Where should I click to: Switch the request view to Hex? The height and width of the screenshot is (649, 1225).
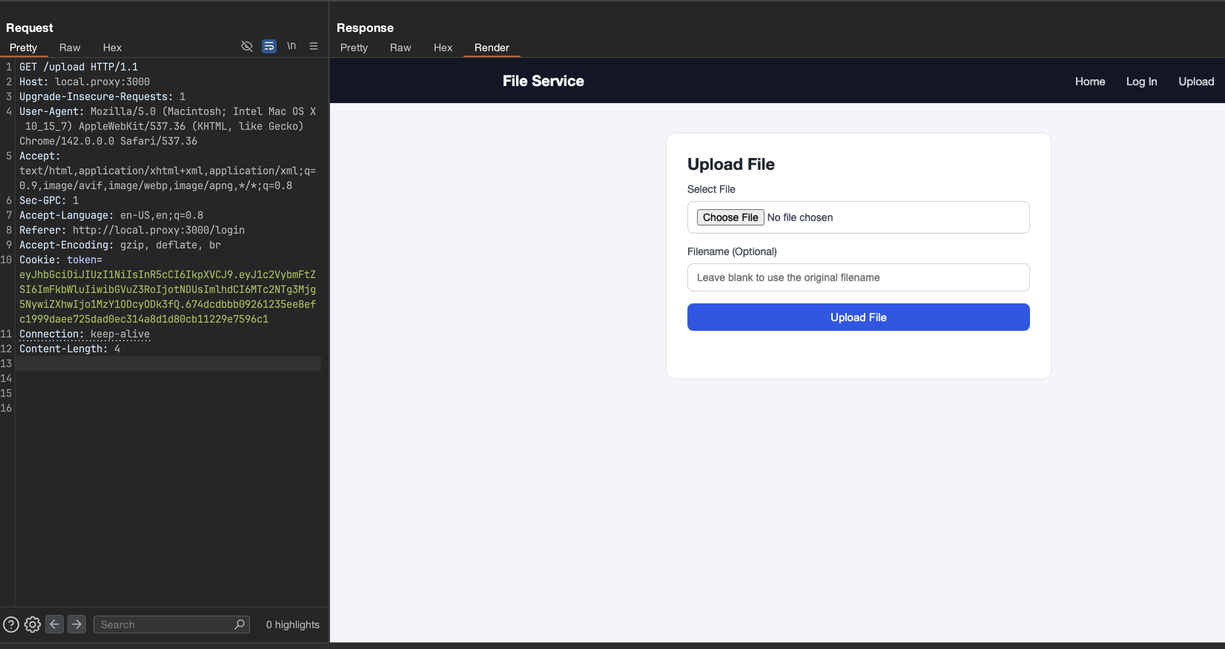click(112, 47)
